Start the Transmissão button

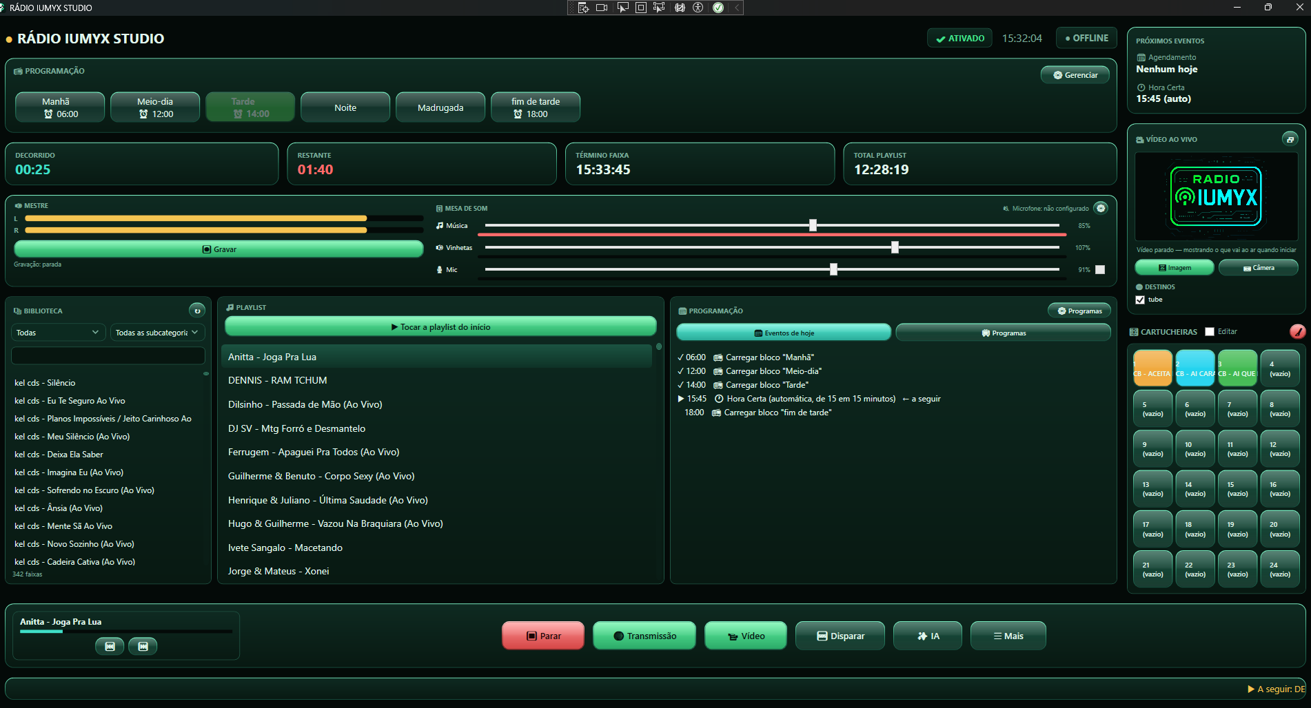tap(644, 636)
